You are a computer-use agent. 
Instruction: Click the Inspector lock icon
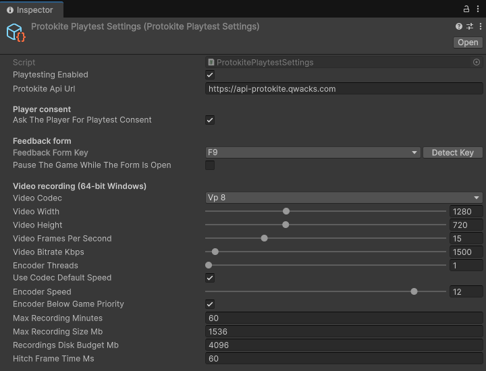point(466,9)
